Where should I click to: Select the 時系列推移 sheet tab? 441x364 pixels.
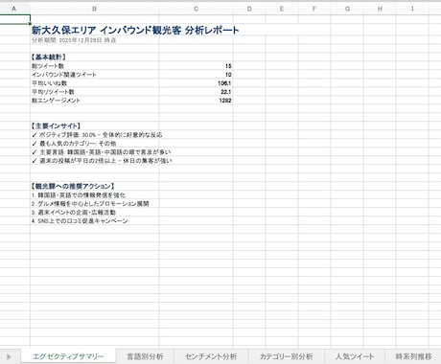point(413,356)
